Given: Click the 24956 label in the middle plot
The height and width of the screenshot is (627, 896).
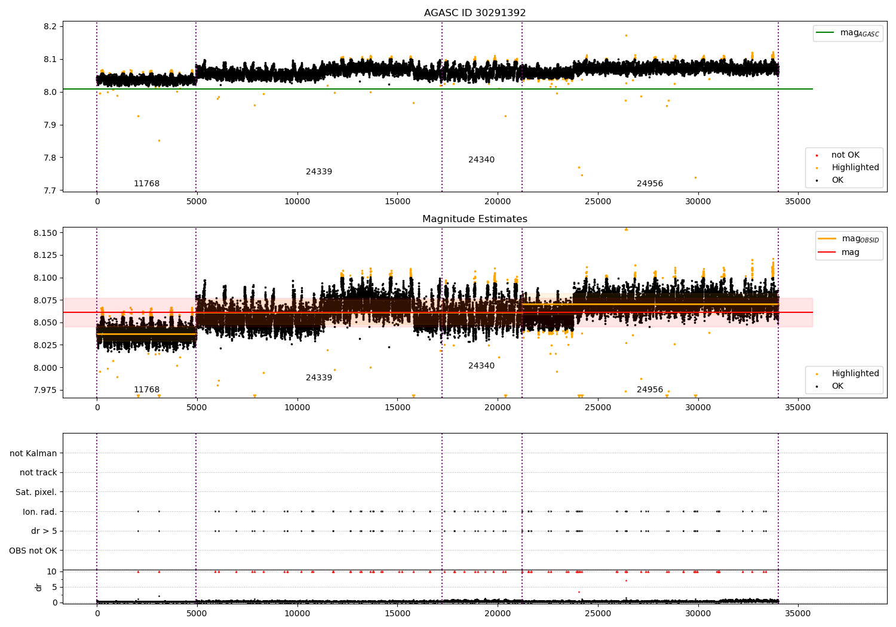Looking at the screenshot, I should point(650,390).
